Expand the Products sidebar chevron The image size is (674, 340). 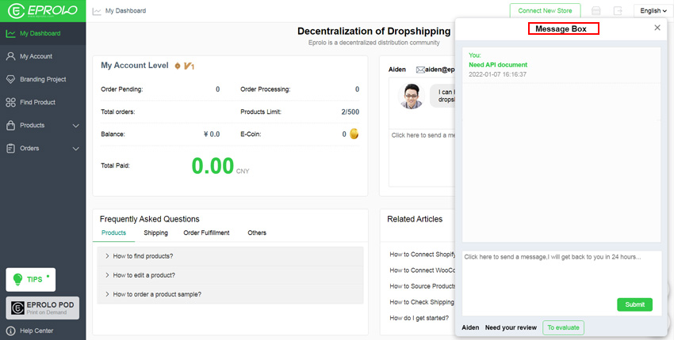click(x=76, y=126)
